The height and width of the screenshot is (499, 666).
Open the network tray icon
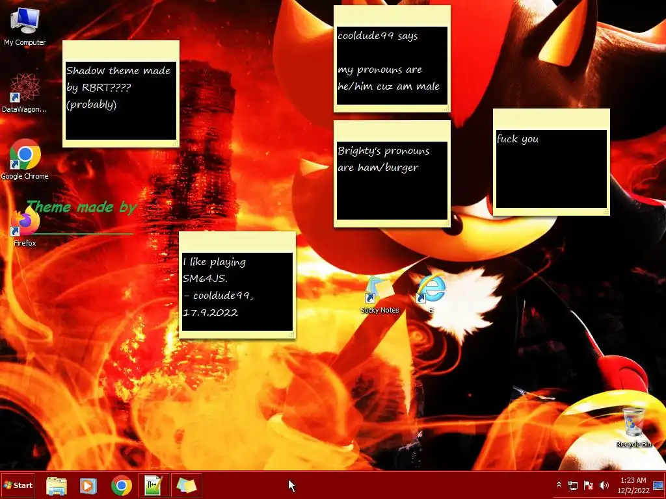pyautogui.click(x=573, y=485)
